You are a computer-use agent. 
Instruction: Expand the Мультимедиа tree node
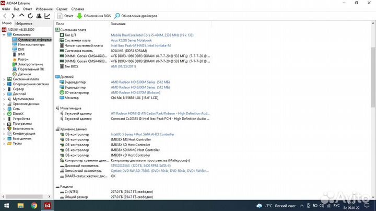point(4,99)
